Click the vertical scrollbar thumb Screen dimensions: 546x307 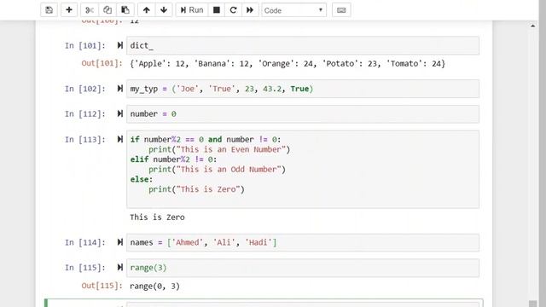532,304
